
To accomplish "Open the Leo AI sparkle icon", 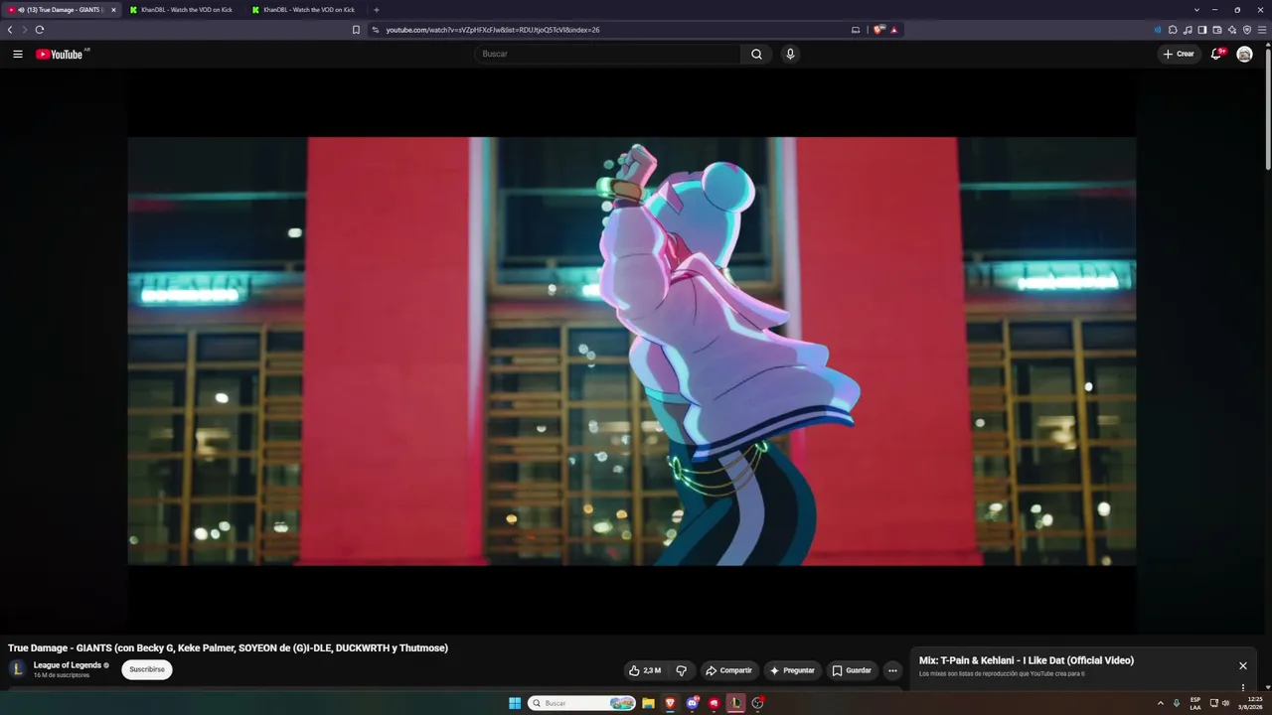I will pyautogui.click(x=1232, y=30).
